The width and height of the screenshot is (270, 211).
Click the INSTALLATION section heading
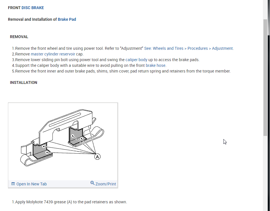(24, 82)
